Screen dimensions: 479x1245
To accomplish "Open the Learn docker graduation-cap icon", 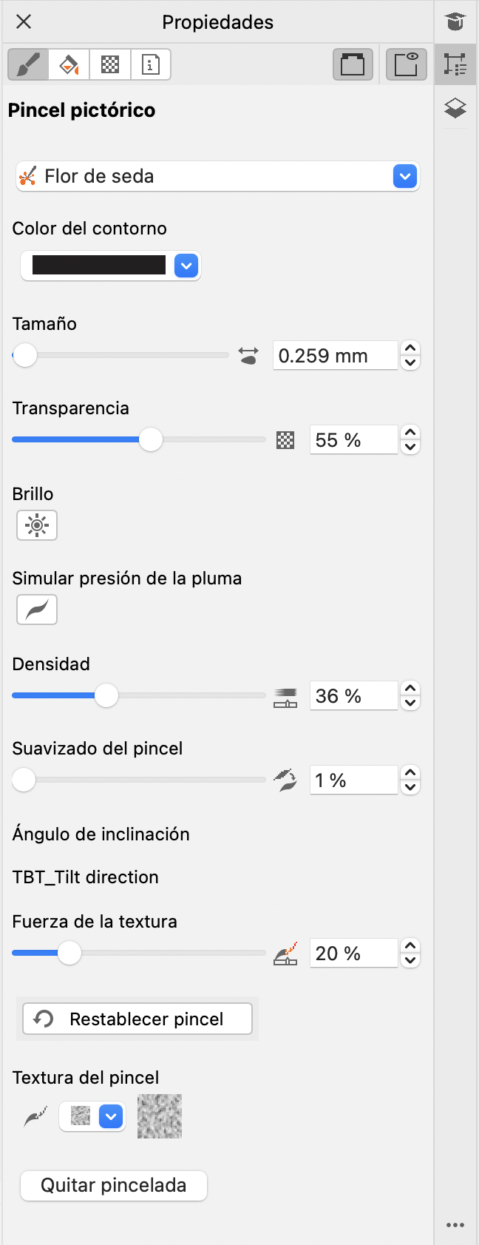I will click(x=455, y=21).
